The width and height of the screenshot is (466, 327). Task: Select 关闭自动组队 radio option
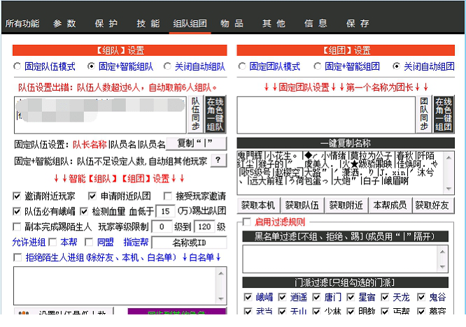167,66
